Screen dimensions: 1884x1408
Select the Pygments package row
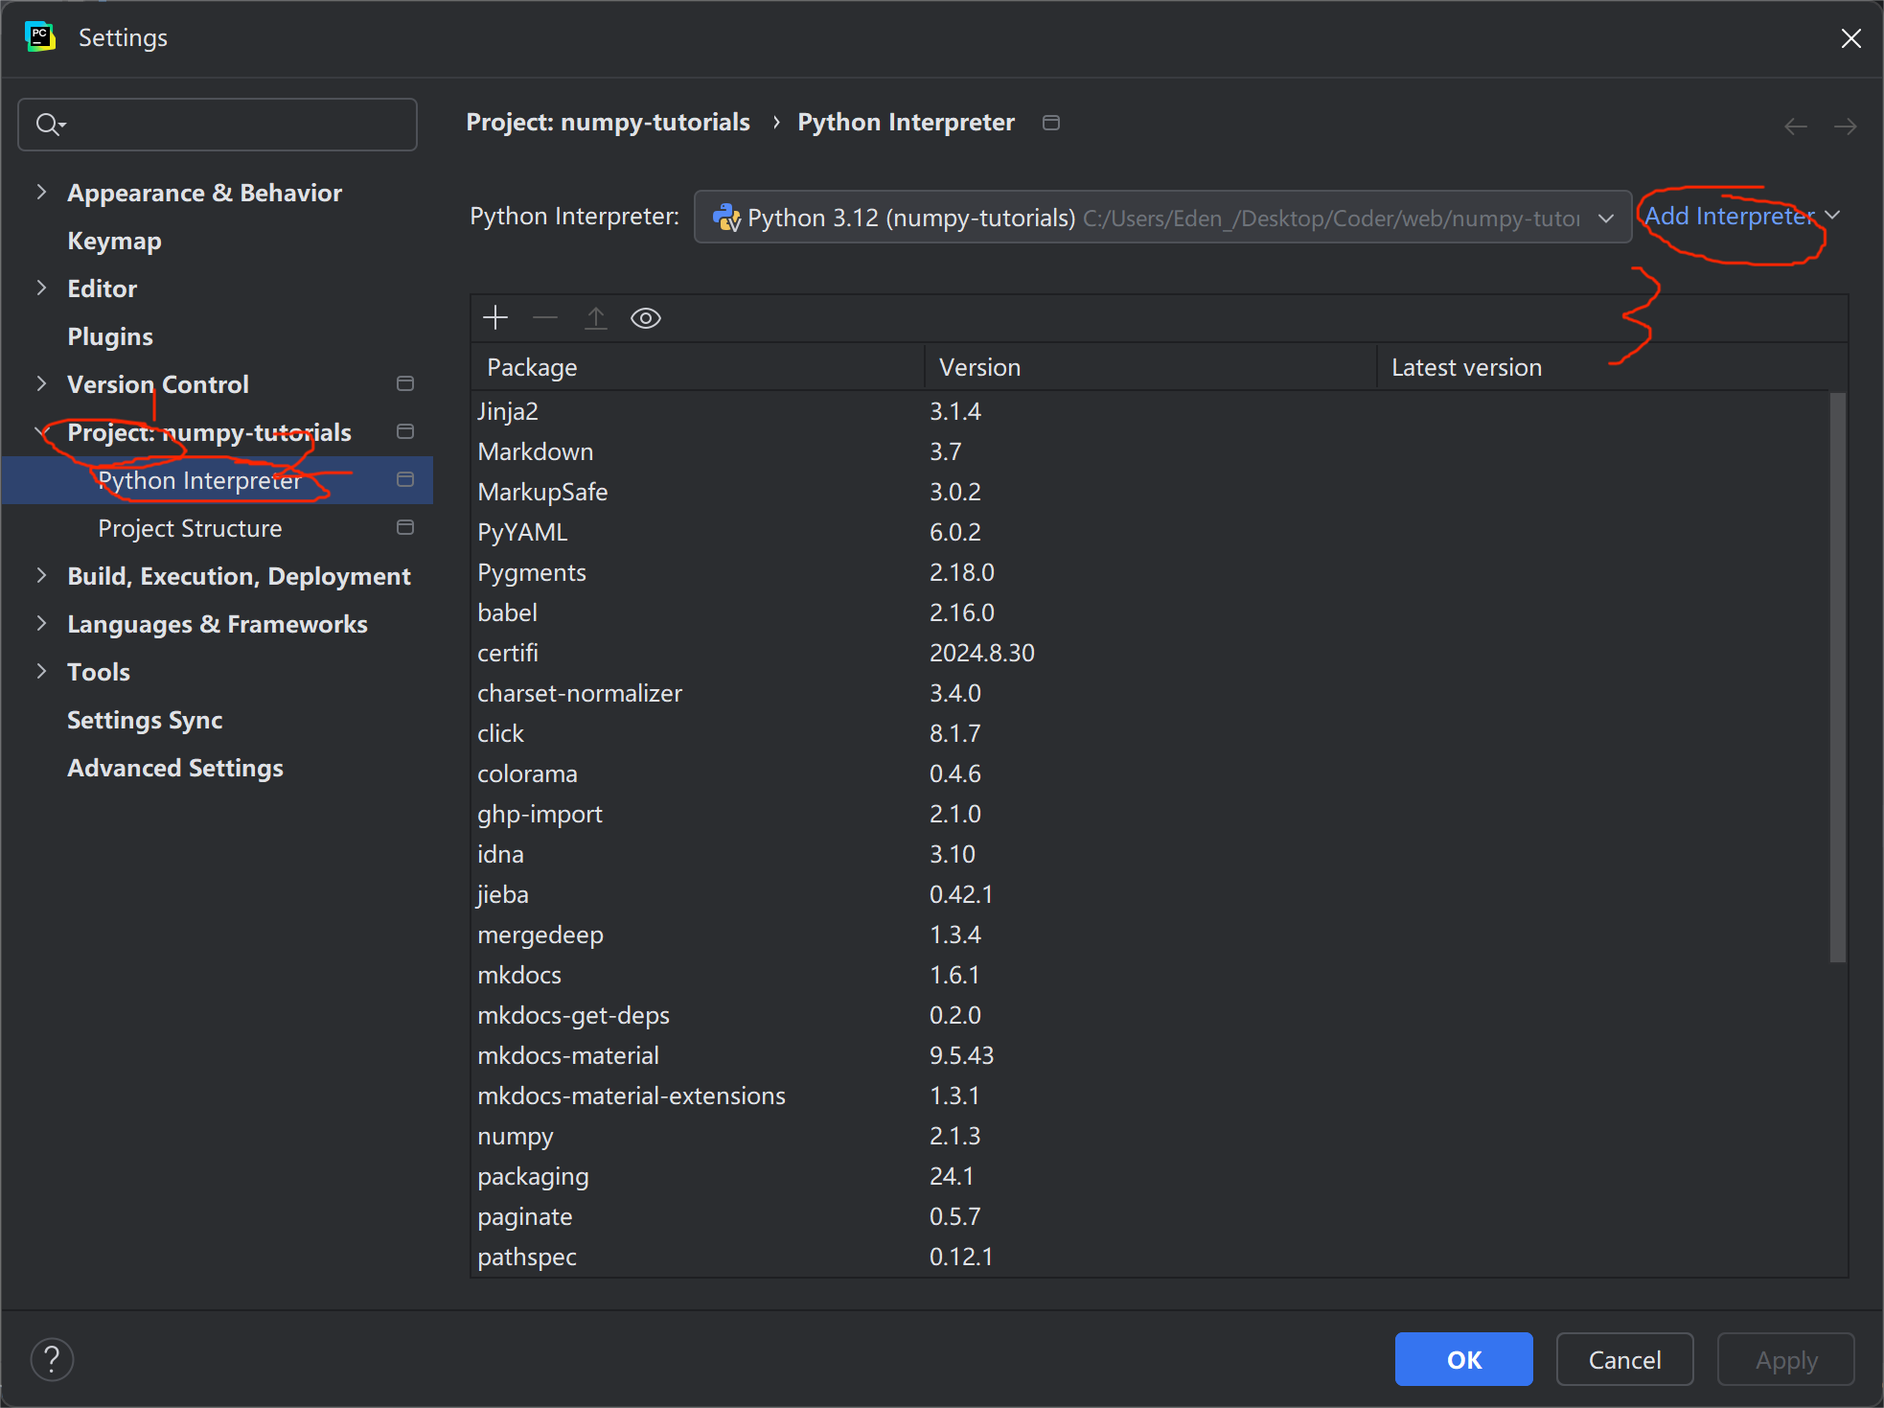coord(1150,572)
